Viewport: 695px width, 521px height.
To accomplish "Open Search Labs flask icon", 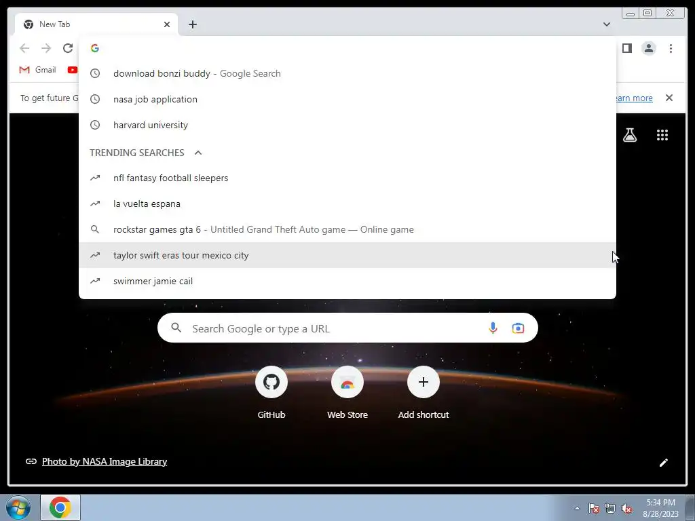I will click(x=630, y=135).
